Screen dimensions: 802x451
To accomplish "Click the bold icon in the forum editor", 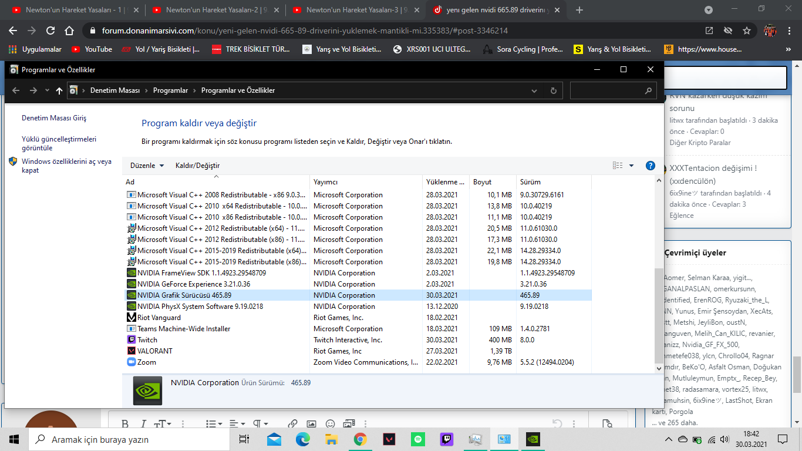I will coord(125,424).
